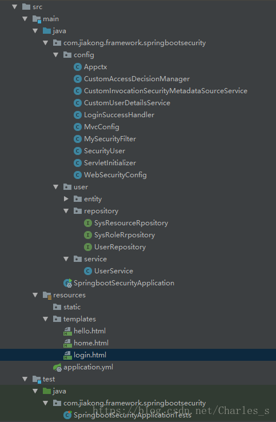Expand the entity package arrow
276x422 pixels.
[x=66, y=199]
